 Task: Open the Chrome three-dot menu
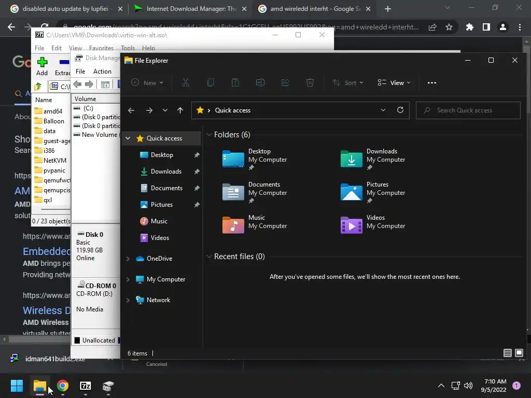coord(520,27)
